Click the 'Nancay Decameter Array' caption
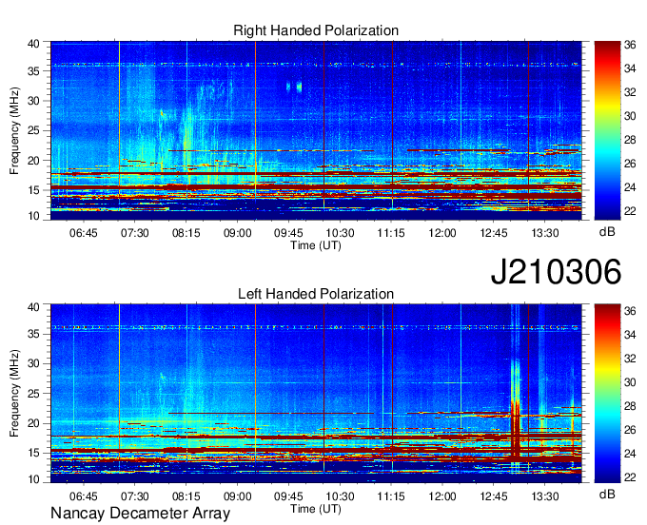 140,513
